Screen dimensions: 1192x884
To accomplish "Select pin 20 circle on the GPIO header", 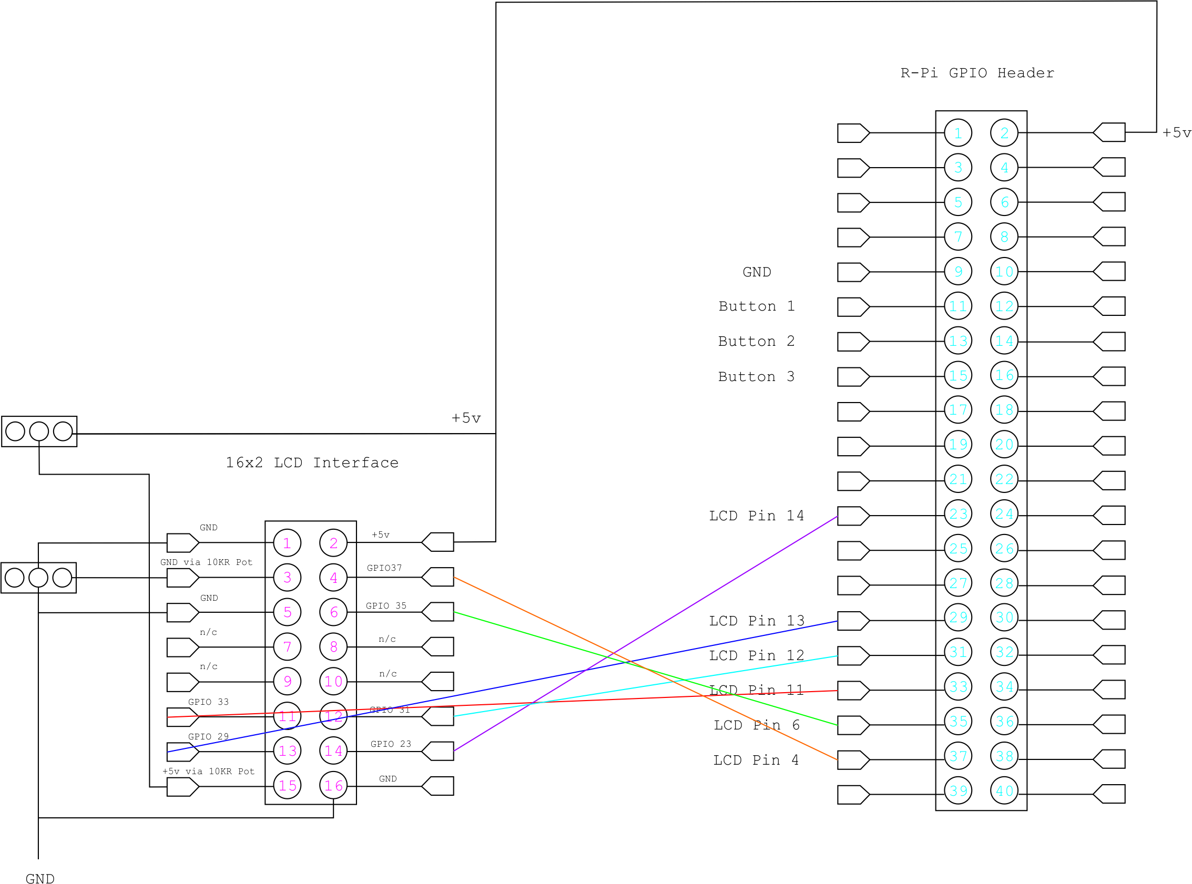I will [1004, 444].
